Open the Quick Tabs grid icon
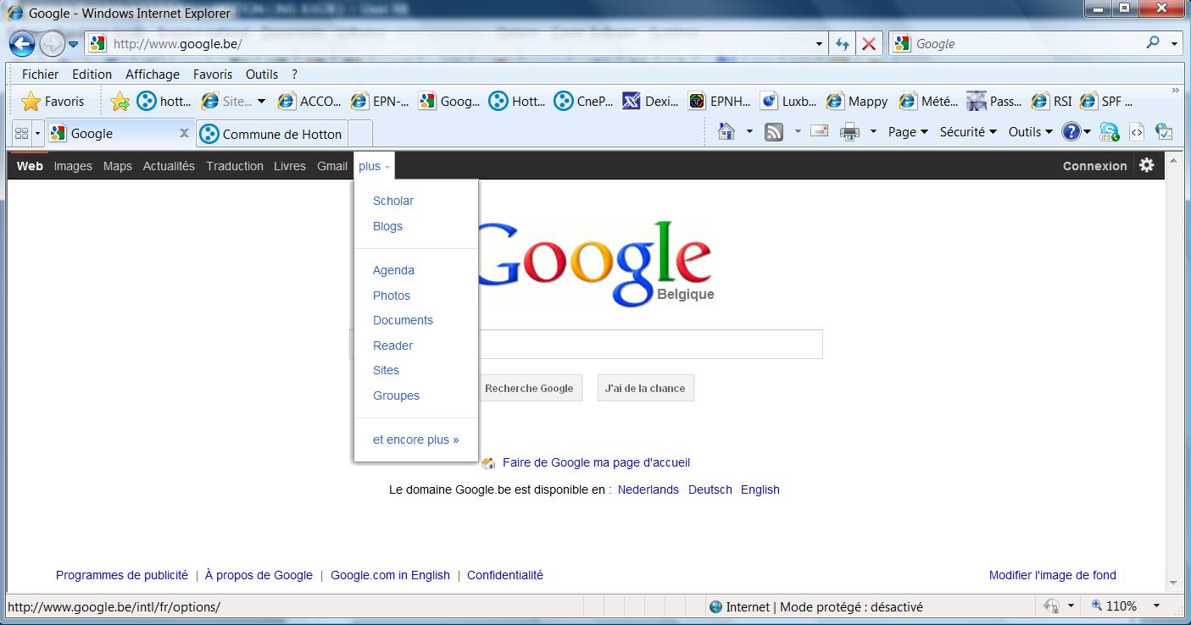1191x625 pixels. click(x=21, y=133)
